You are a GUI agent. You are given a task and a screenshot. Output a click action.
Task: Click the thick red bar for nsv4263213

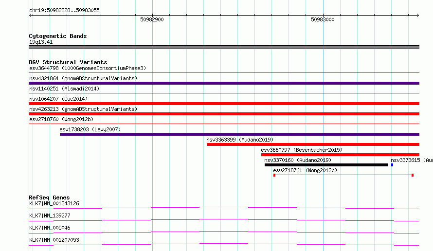(224, 114)
